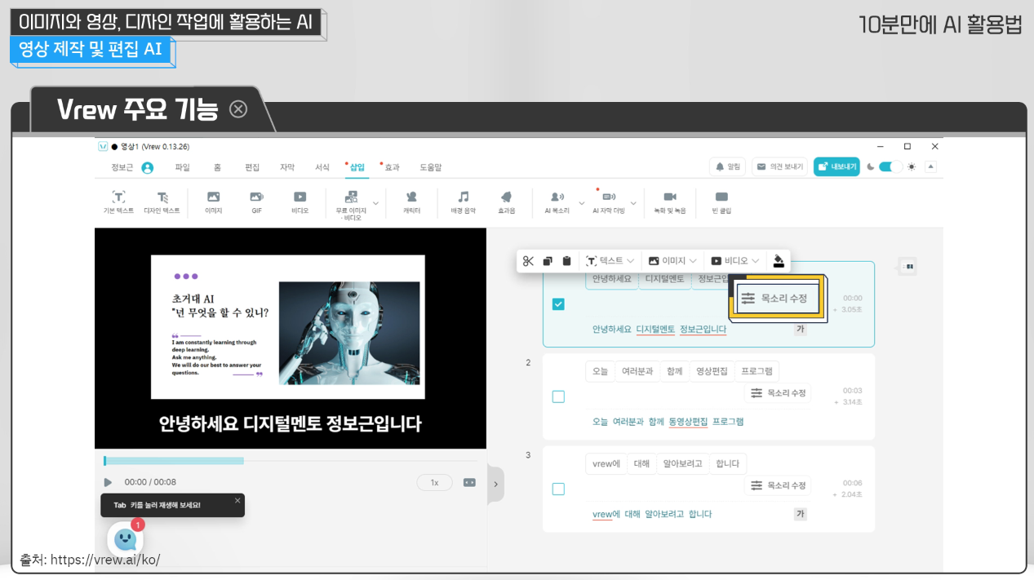Click the 내보내기 export button
The image size is (1034, 580).
pyautogui.click(x=837, y=166)
